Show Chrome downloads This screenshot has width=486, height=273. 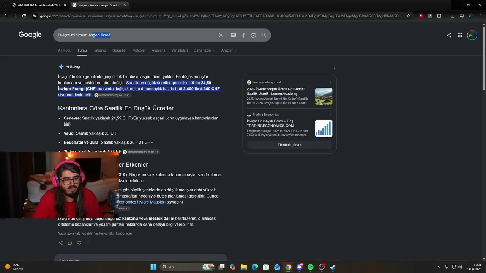point(453,16)
